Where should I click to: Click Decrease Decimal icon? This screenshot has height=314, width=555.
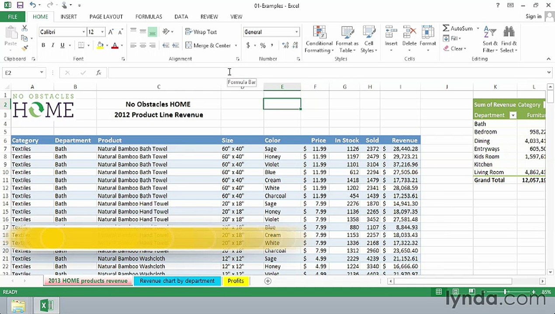coord(295,45)
